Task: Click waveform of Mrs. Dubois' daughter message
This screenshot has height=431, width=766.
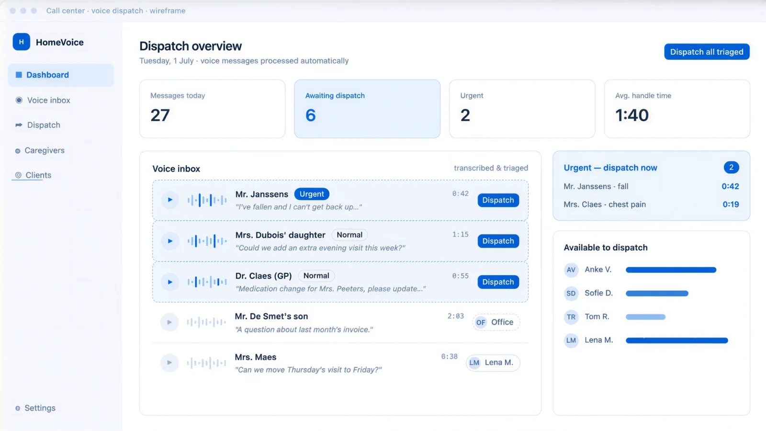Action: (207, 241)
